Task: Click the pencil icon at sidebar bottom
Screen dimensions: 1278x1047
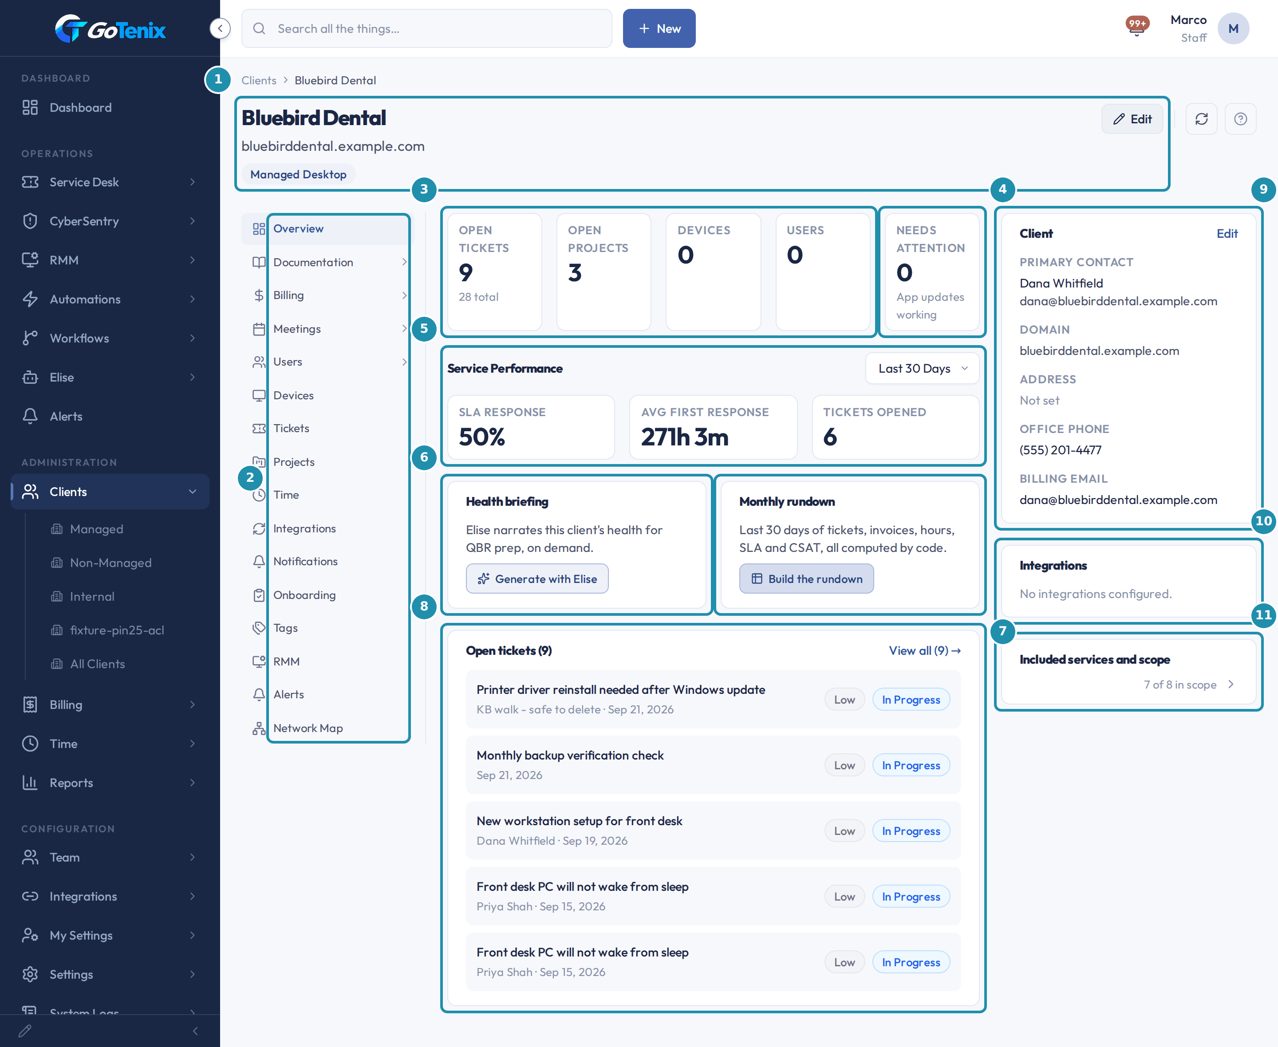Action: (x=25, y=1031)
